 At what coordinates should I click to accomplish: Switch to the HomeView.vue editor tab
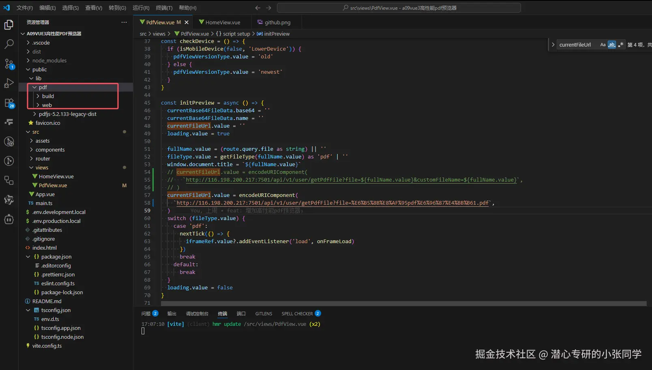[222, 22]
